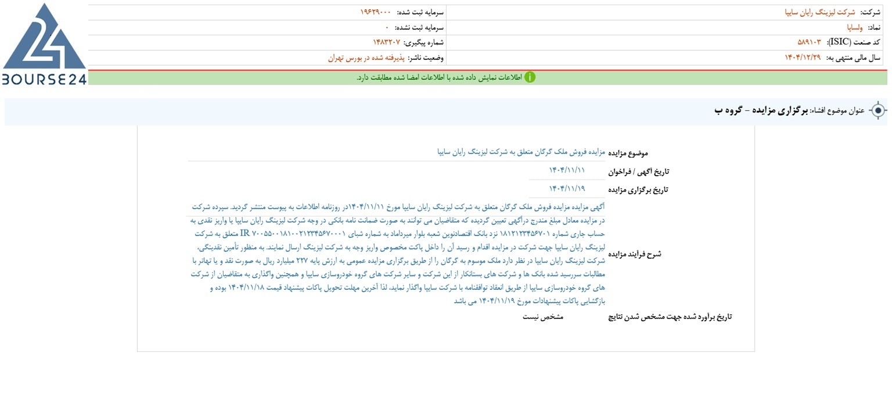
Task: Click label شرح فرآیند مزایده
Action: [x=635, y=254]
